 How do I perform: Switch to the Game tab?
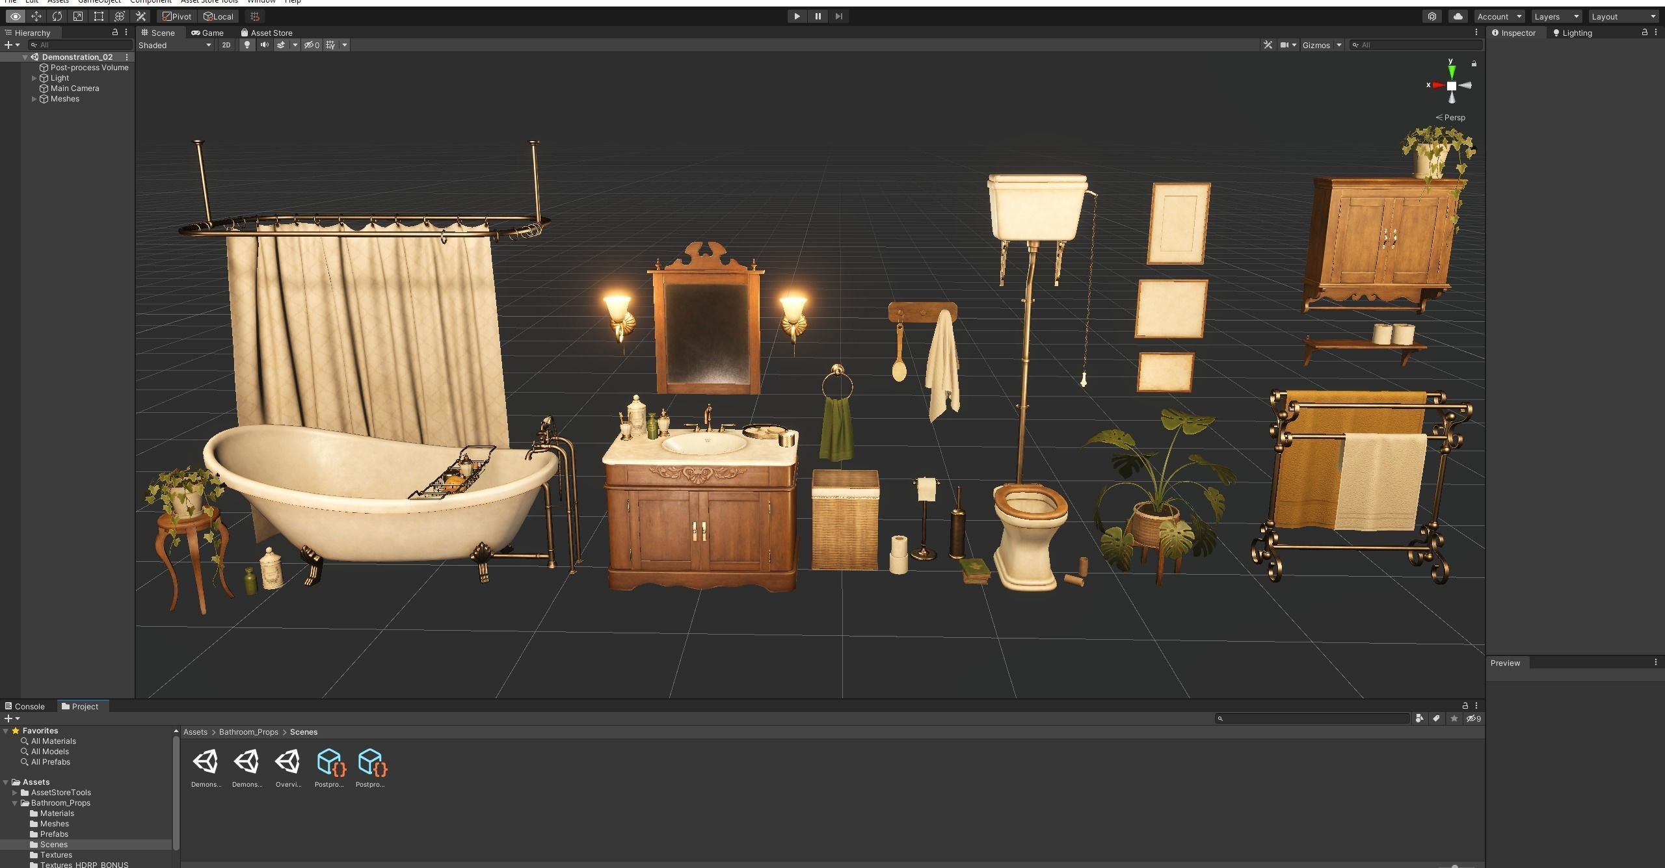(x=208, y=33)
